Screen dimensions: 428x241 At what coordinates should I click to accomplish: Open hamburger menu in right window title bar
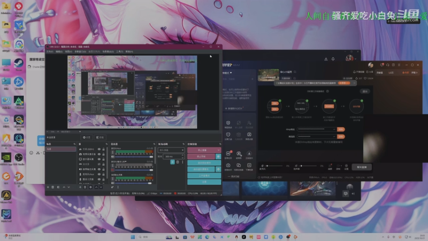point(399,65)
